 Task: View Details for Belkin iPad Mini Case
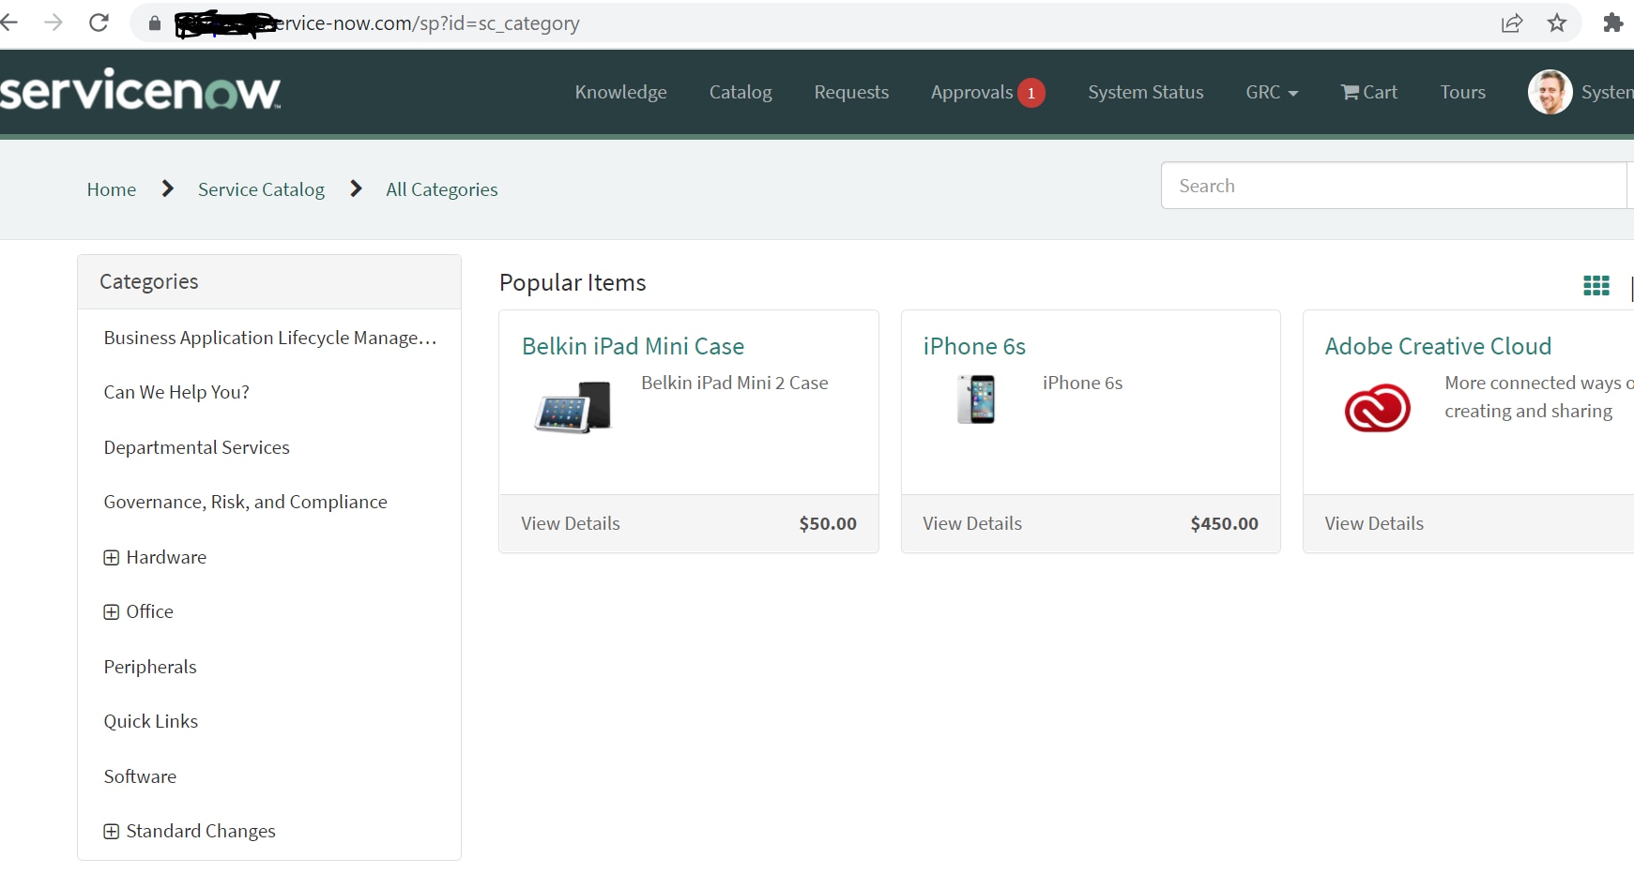[571, 523]
